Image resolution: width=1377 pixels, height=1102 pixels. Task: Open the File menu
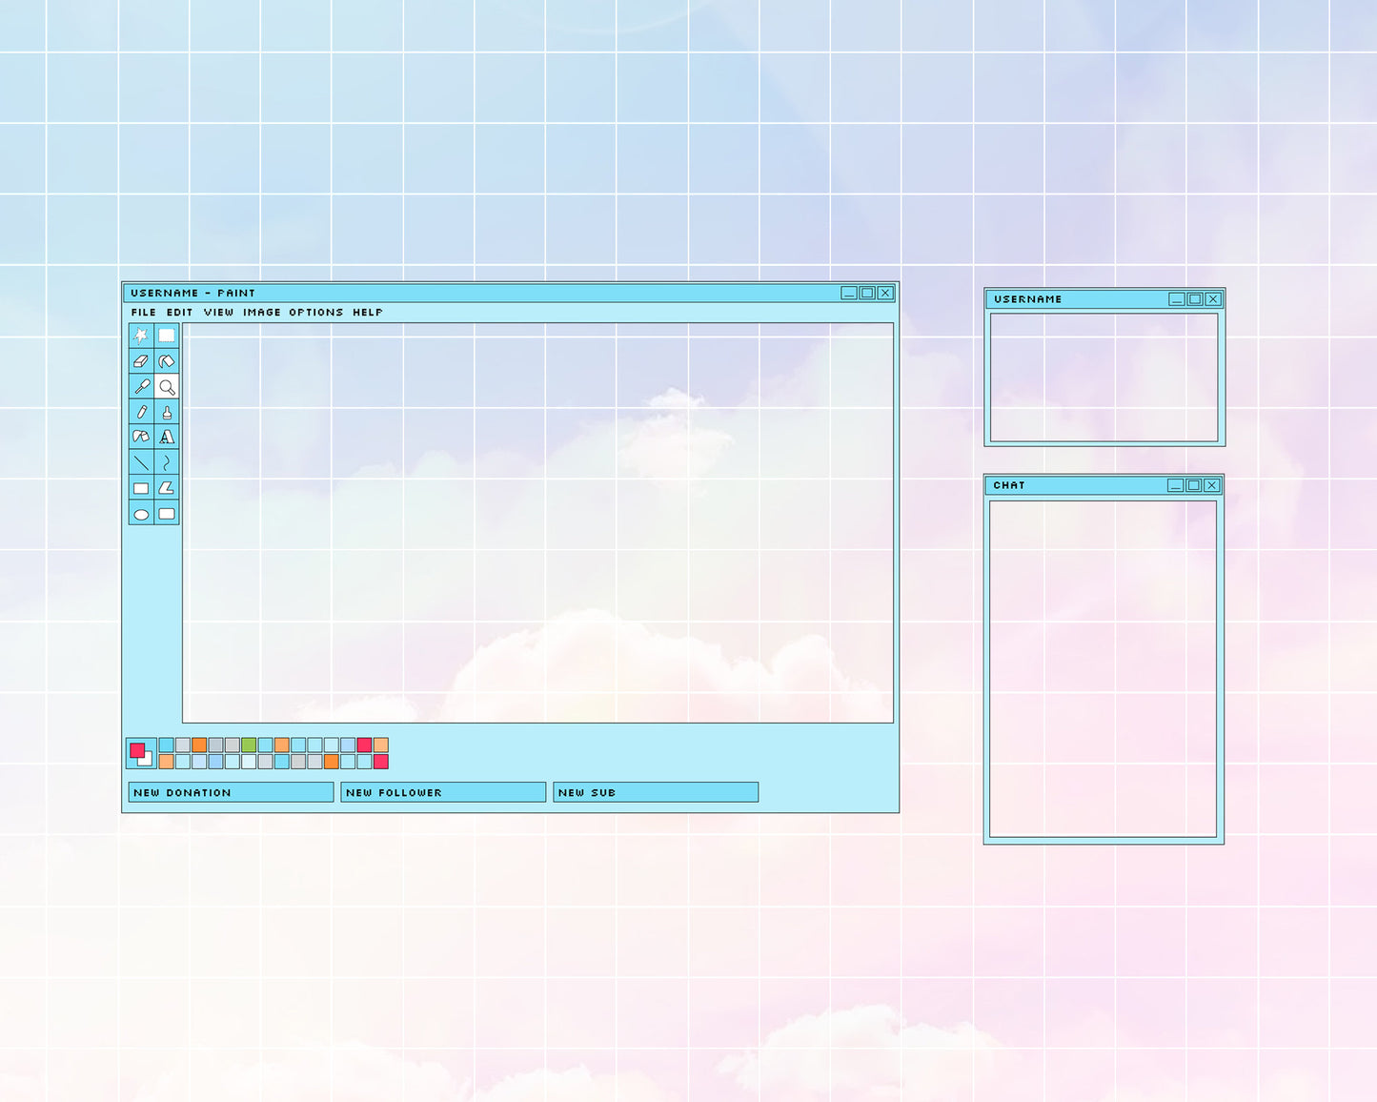coord(142,312)
